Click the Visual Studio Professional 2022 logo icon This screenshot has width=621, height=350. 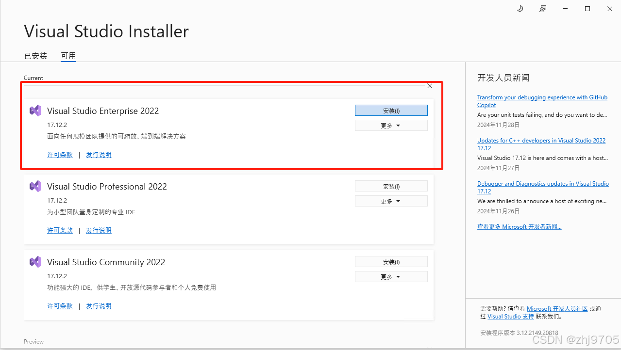35,186
